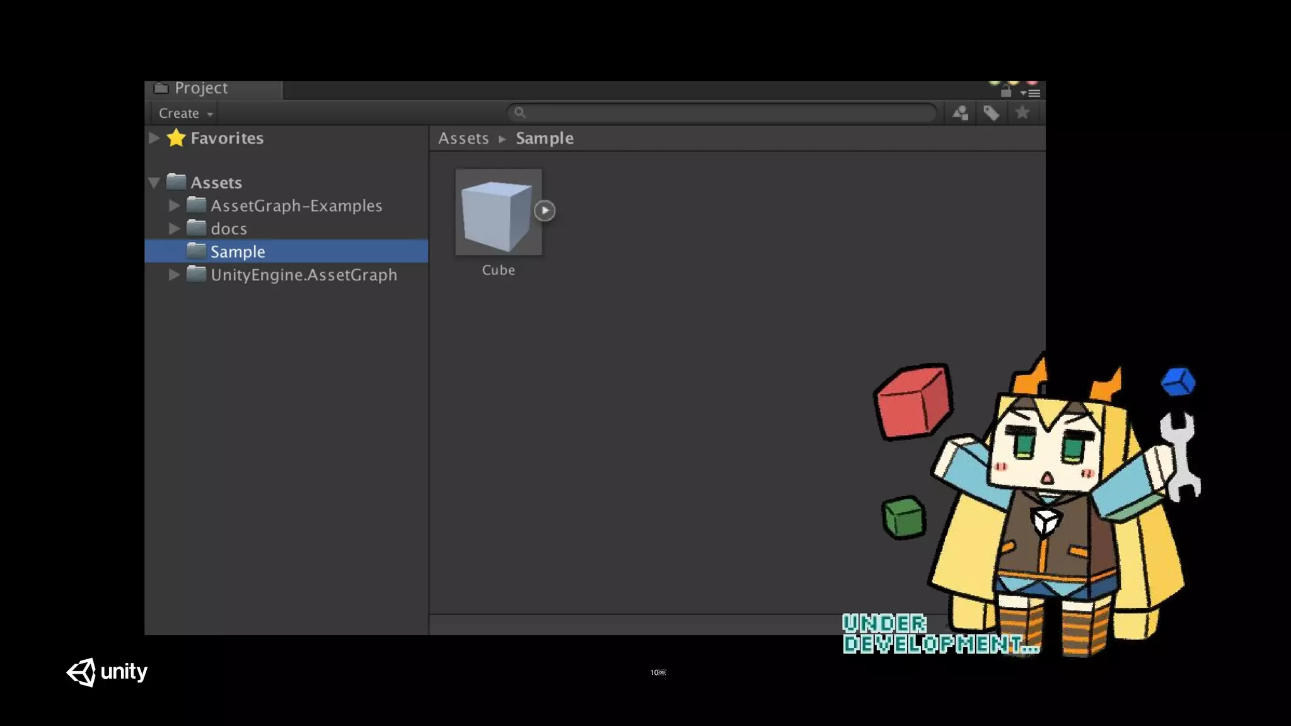Select the Sample folder in tree
1291x726 pixels.
point(238,251)
